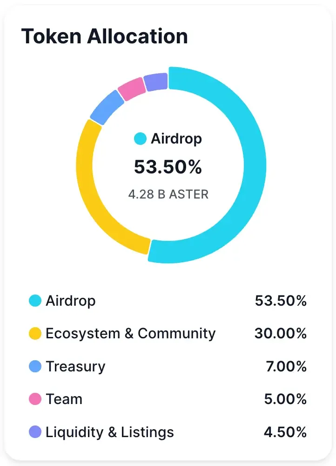Viewport: 336px width, 466px height.
Task: Click the pink Team legend dot
Action: click(35, 399)
